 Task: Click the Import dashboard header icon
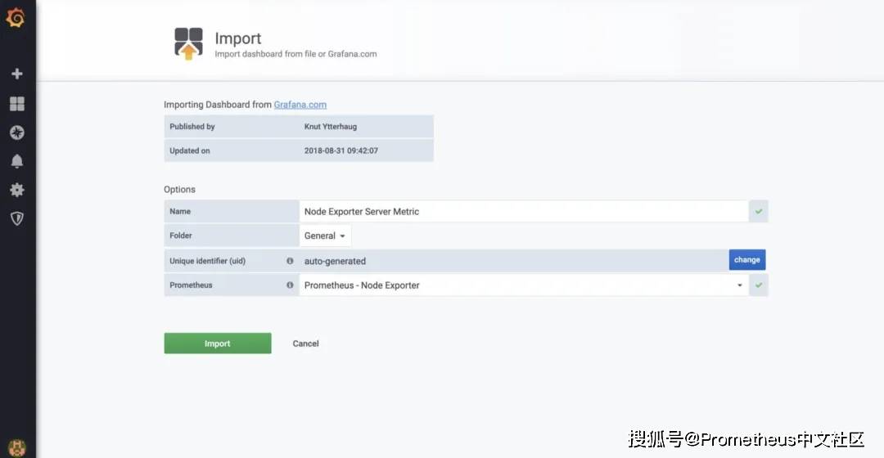tap(188, 43)
